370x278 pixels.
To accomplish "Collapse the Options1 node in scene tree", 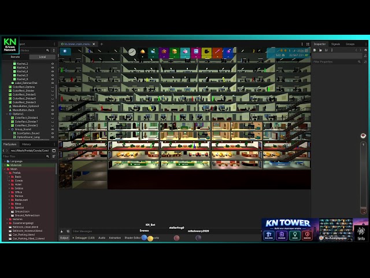I will [x=7, y=114].
